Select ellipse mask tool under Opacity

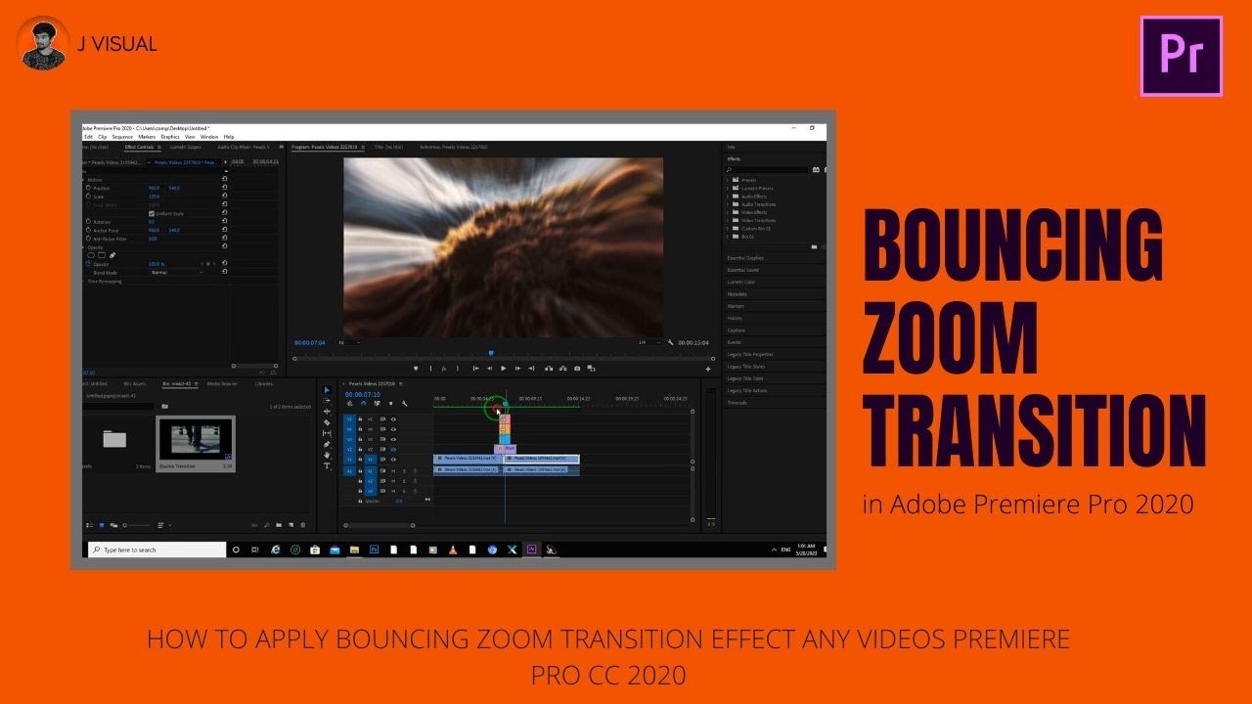[x=91, y=255]
